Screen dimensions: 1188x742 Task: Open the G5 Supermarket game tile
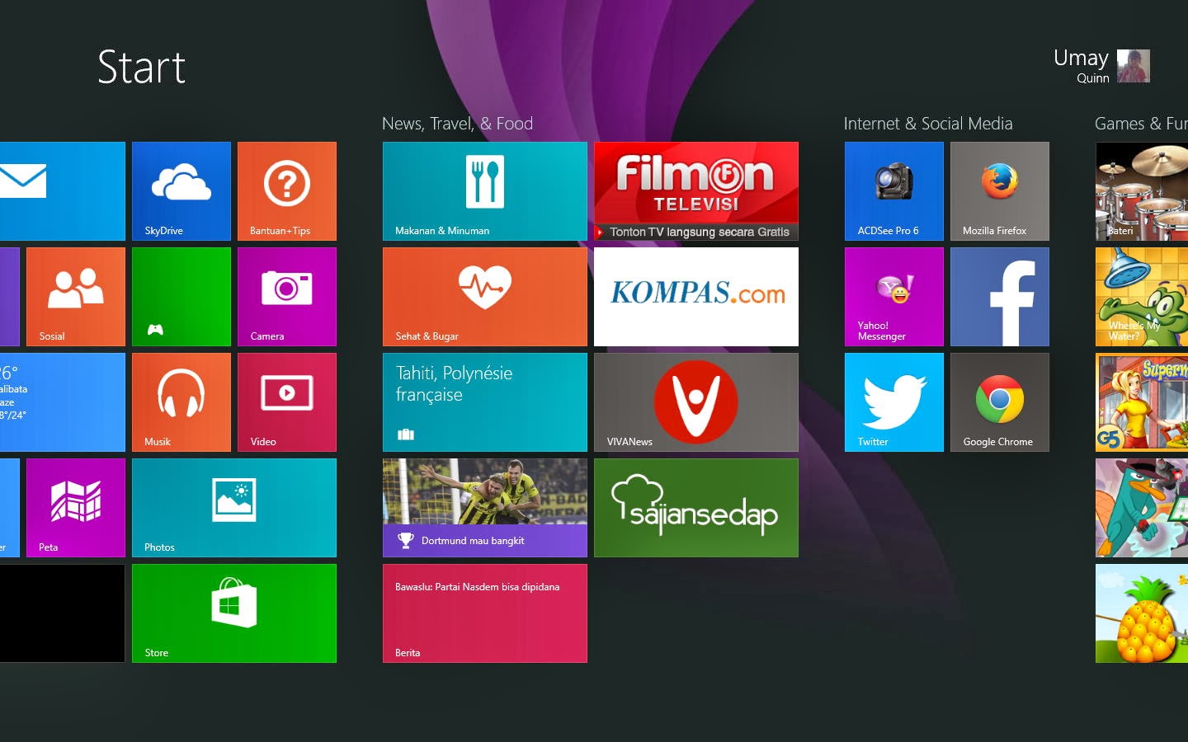[1142, 402]
